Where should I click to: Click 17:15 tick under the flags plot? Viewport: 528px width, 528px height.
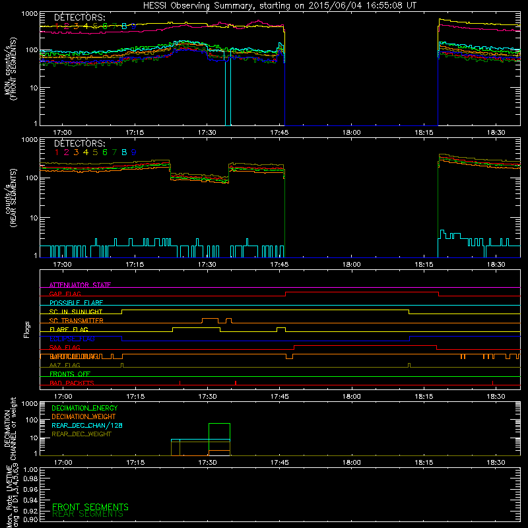(135, 397)
